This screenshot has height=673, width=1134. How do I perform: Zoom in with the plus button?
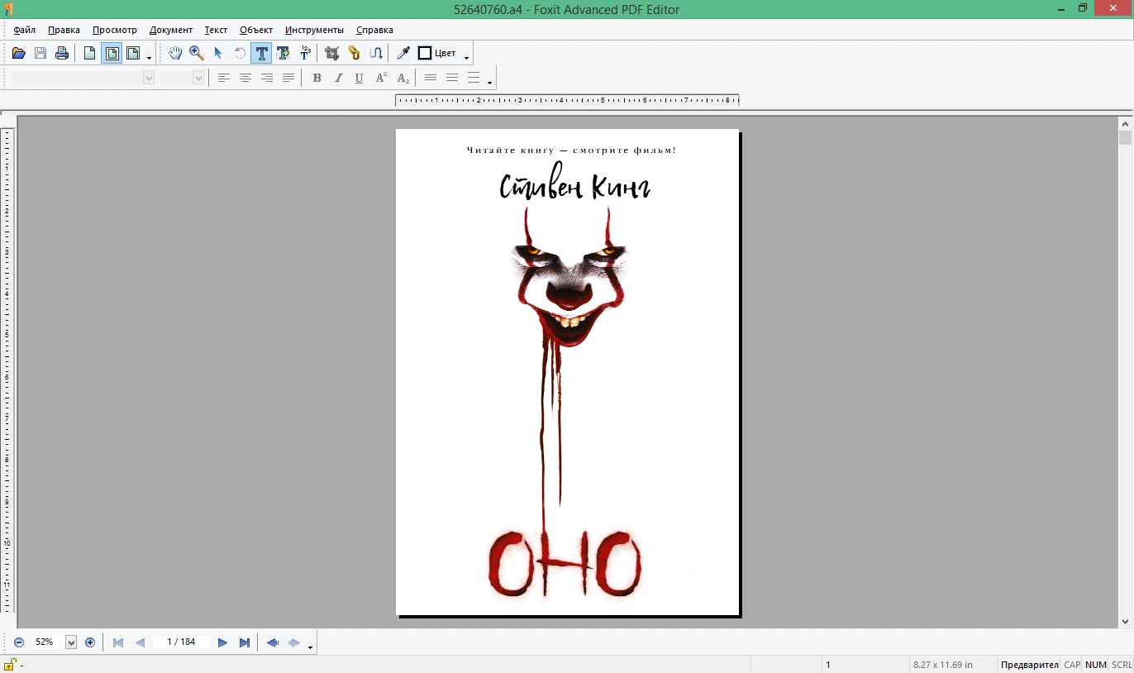click(x=90, y=642)
